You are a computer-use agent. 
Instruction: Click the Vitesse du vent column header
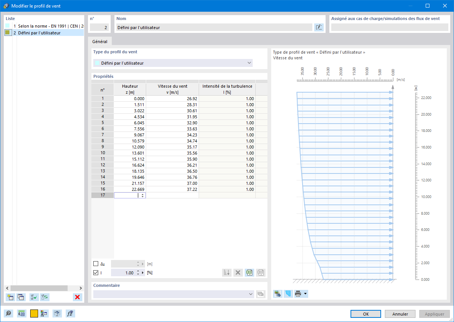coord(172,89)
